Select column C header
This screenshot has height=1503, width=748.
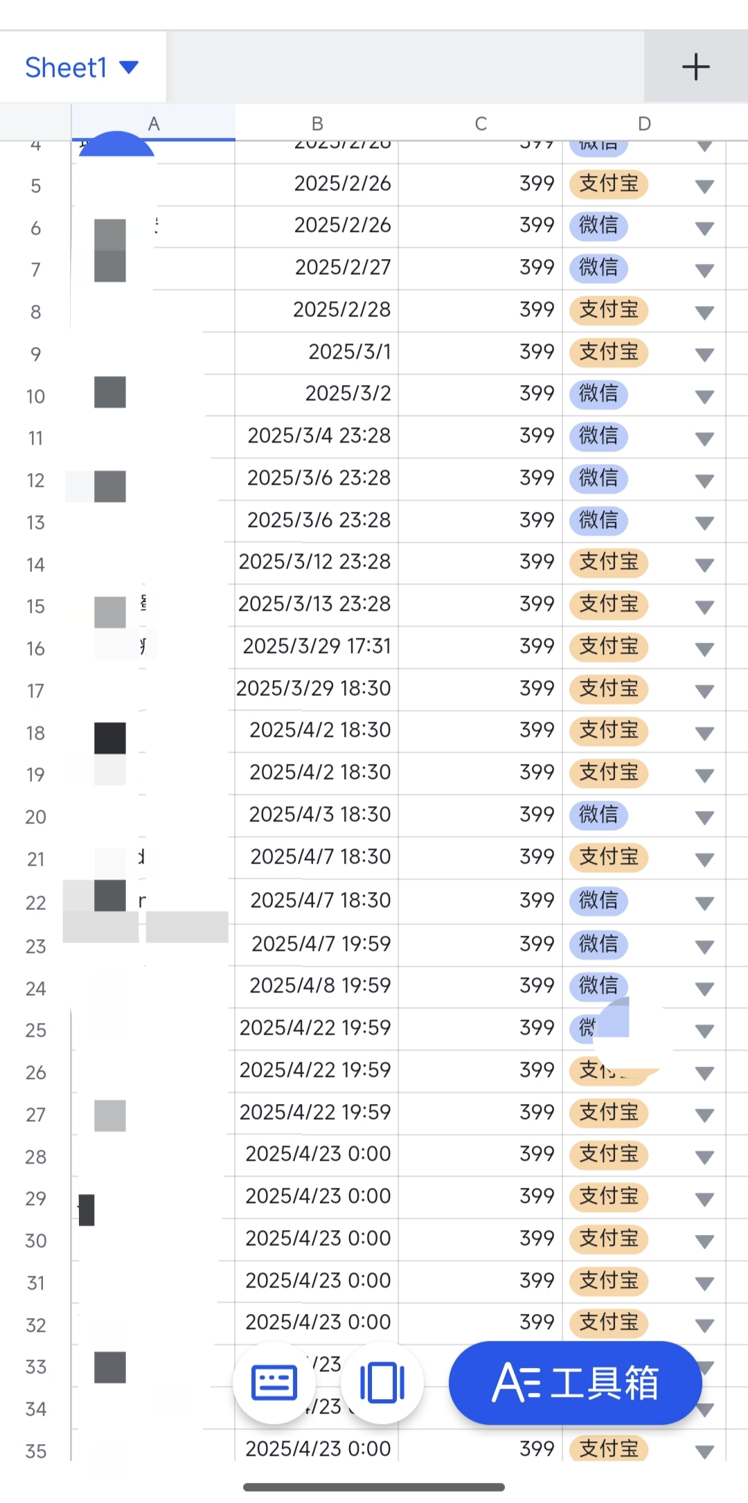pyautogui.click(x=481, y=123)
